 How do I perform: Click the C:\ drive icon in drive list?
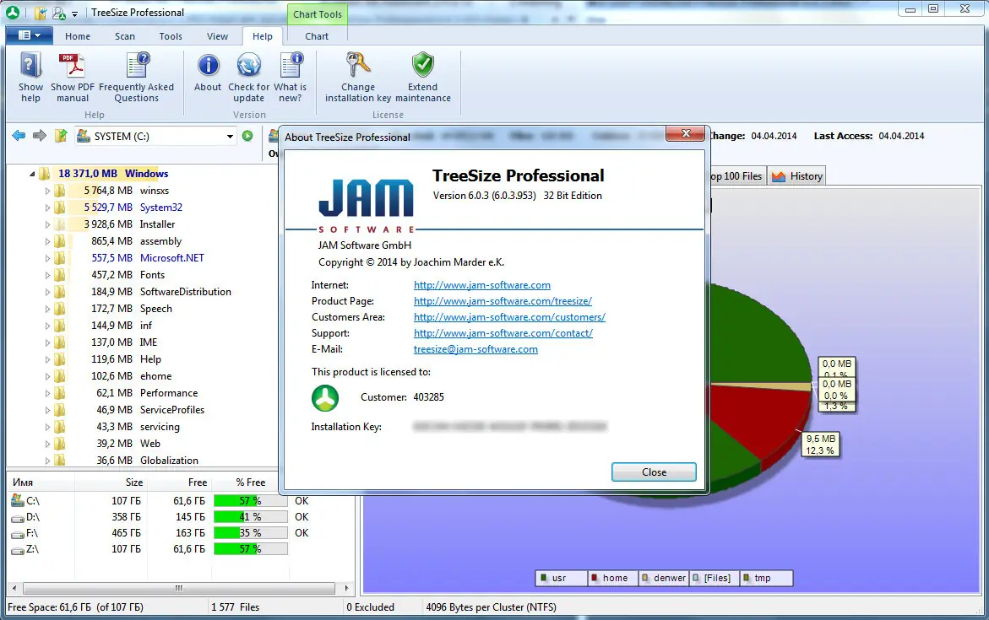coord(18,500)
